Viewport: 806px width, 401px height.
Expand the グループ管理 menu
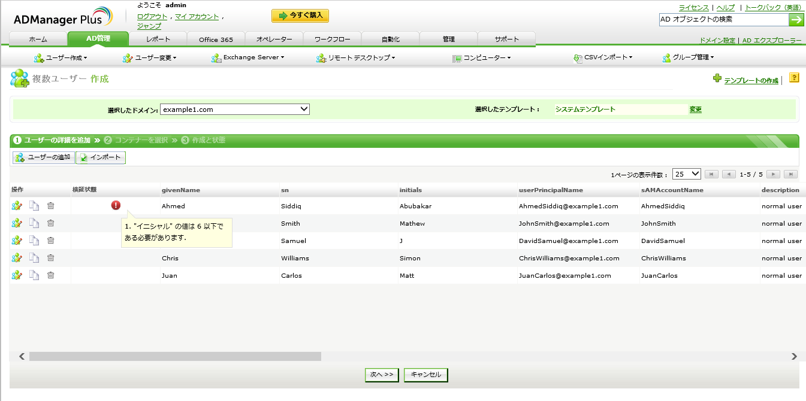coord(688,58)
